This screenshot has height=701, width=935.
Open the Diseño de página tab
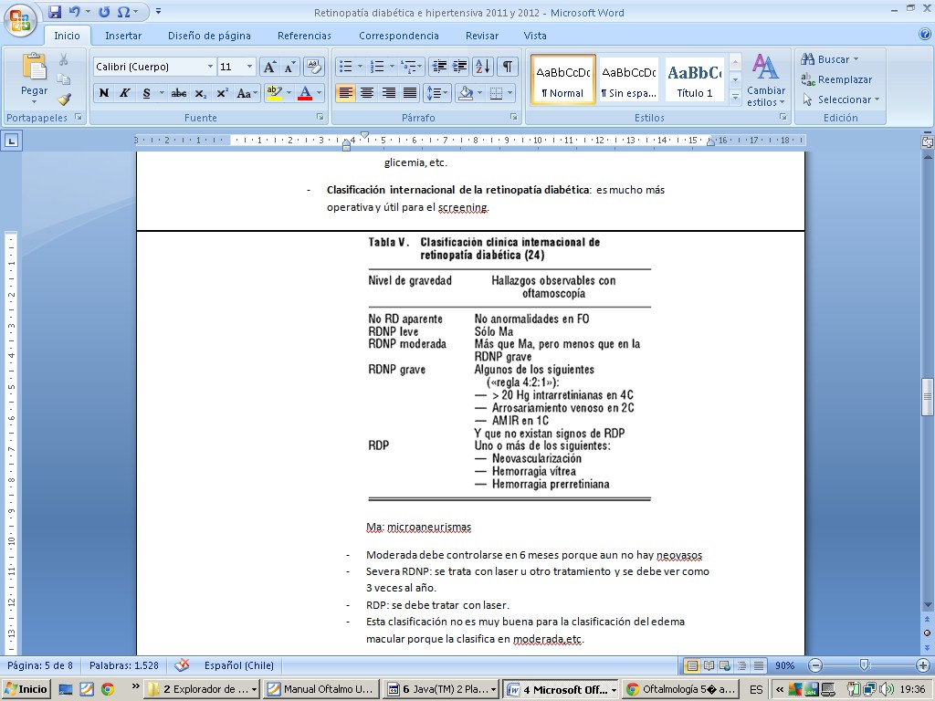[209, 36]
